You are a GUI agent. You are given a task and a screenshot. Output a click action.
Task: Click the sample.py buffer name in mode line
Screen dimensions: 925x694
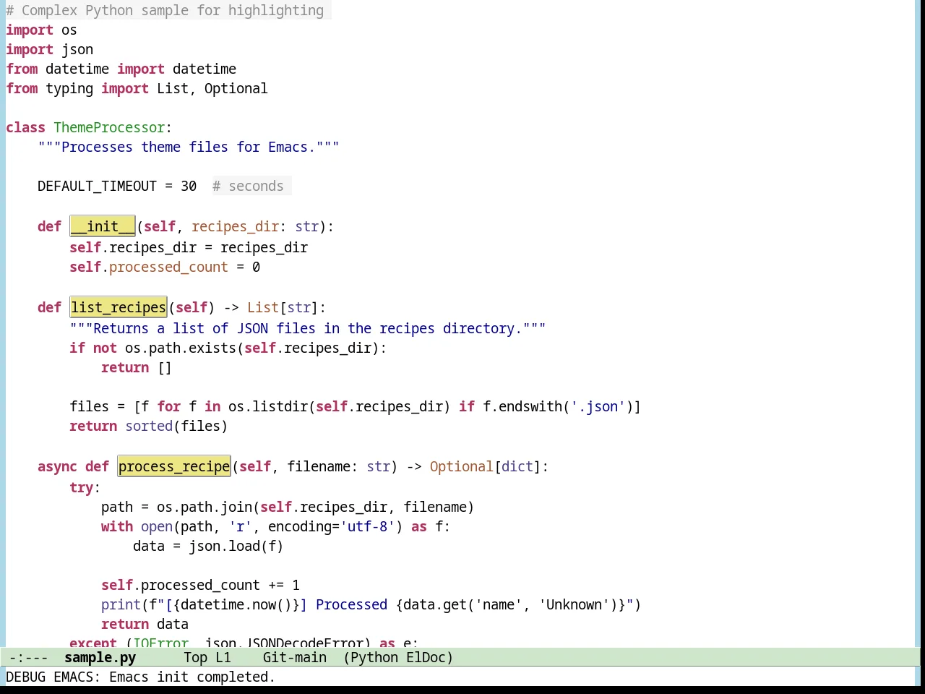pyautogui.click(x=100, y=657)
